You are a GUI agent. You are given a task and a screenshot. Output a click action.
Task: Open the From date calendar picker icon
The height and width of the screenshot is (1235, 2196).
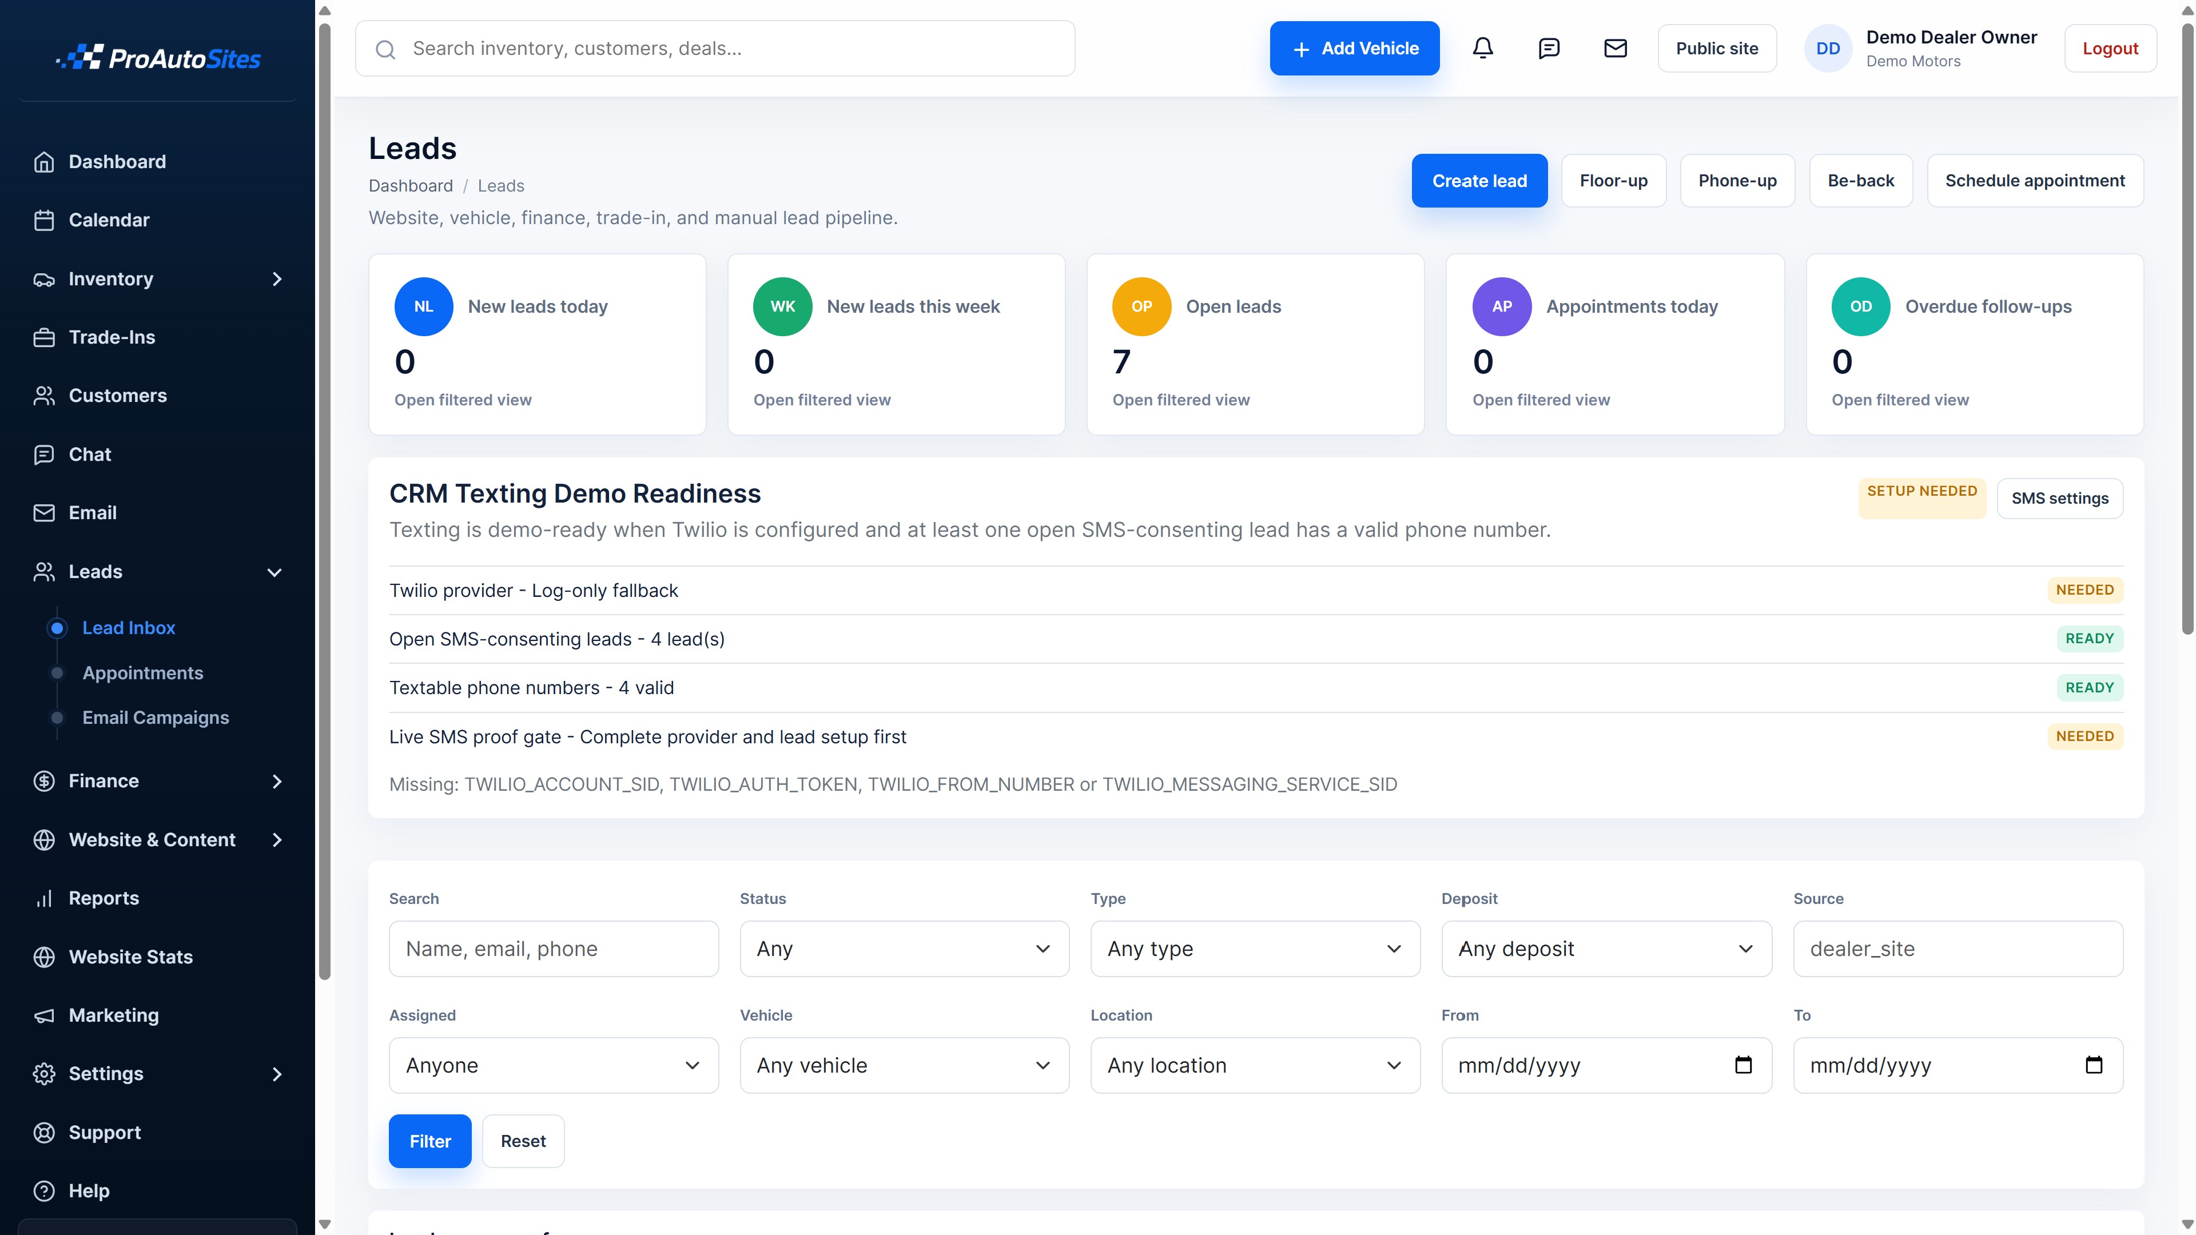(1743, 1065)
